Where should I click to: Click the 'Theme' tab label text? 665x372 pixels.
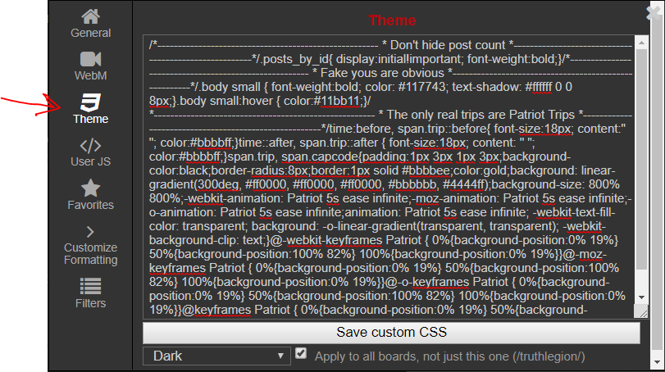pyautogui.click(x=90, y=119)
